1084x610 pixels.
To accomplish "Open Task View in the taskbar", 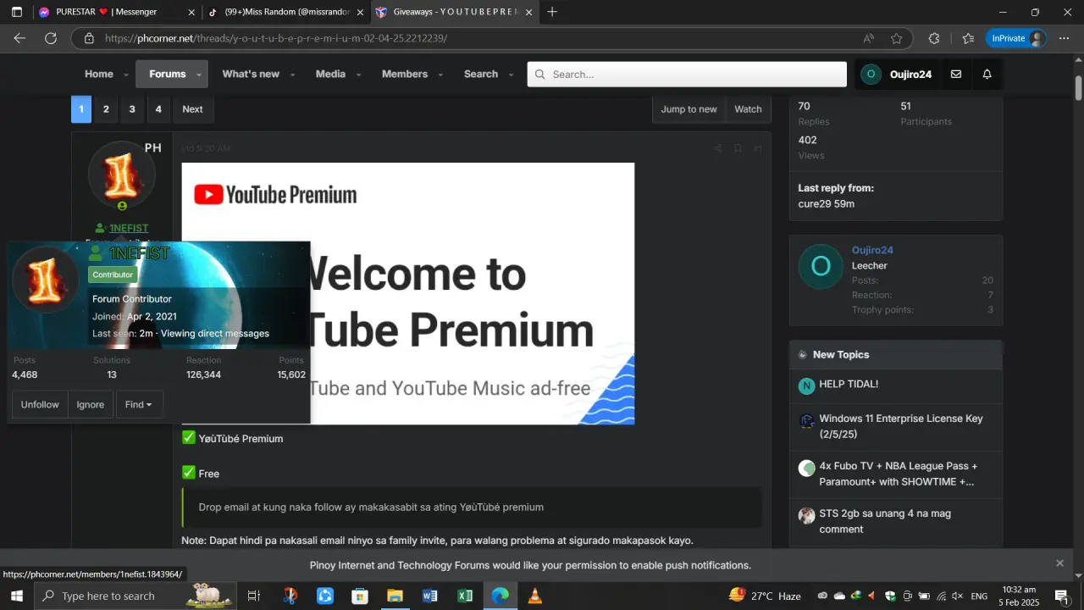I will click(253, 596).
